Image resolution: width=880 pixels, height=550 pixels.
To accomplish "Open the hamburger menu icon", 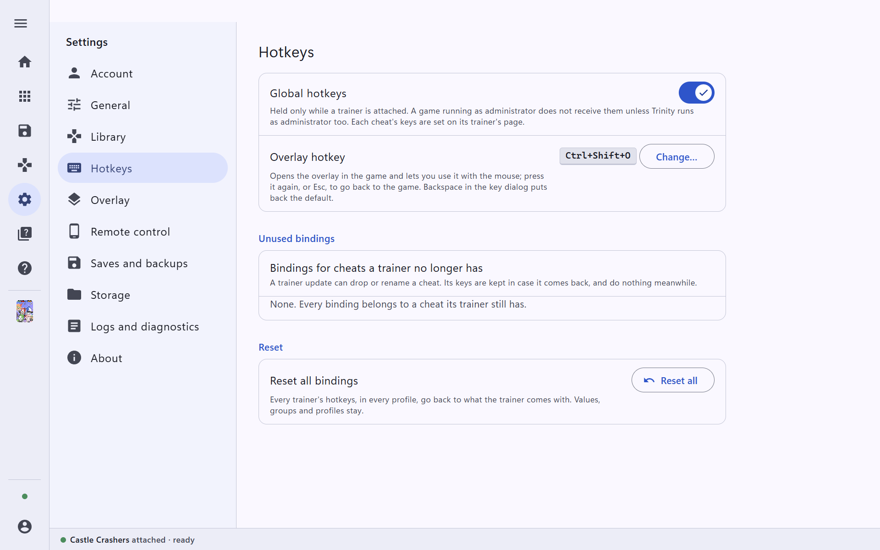I will [x=21, y=23].
